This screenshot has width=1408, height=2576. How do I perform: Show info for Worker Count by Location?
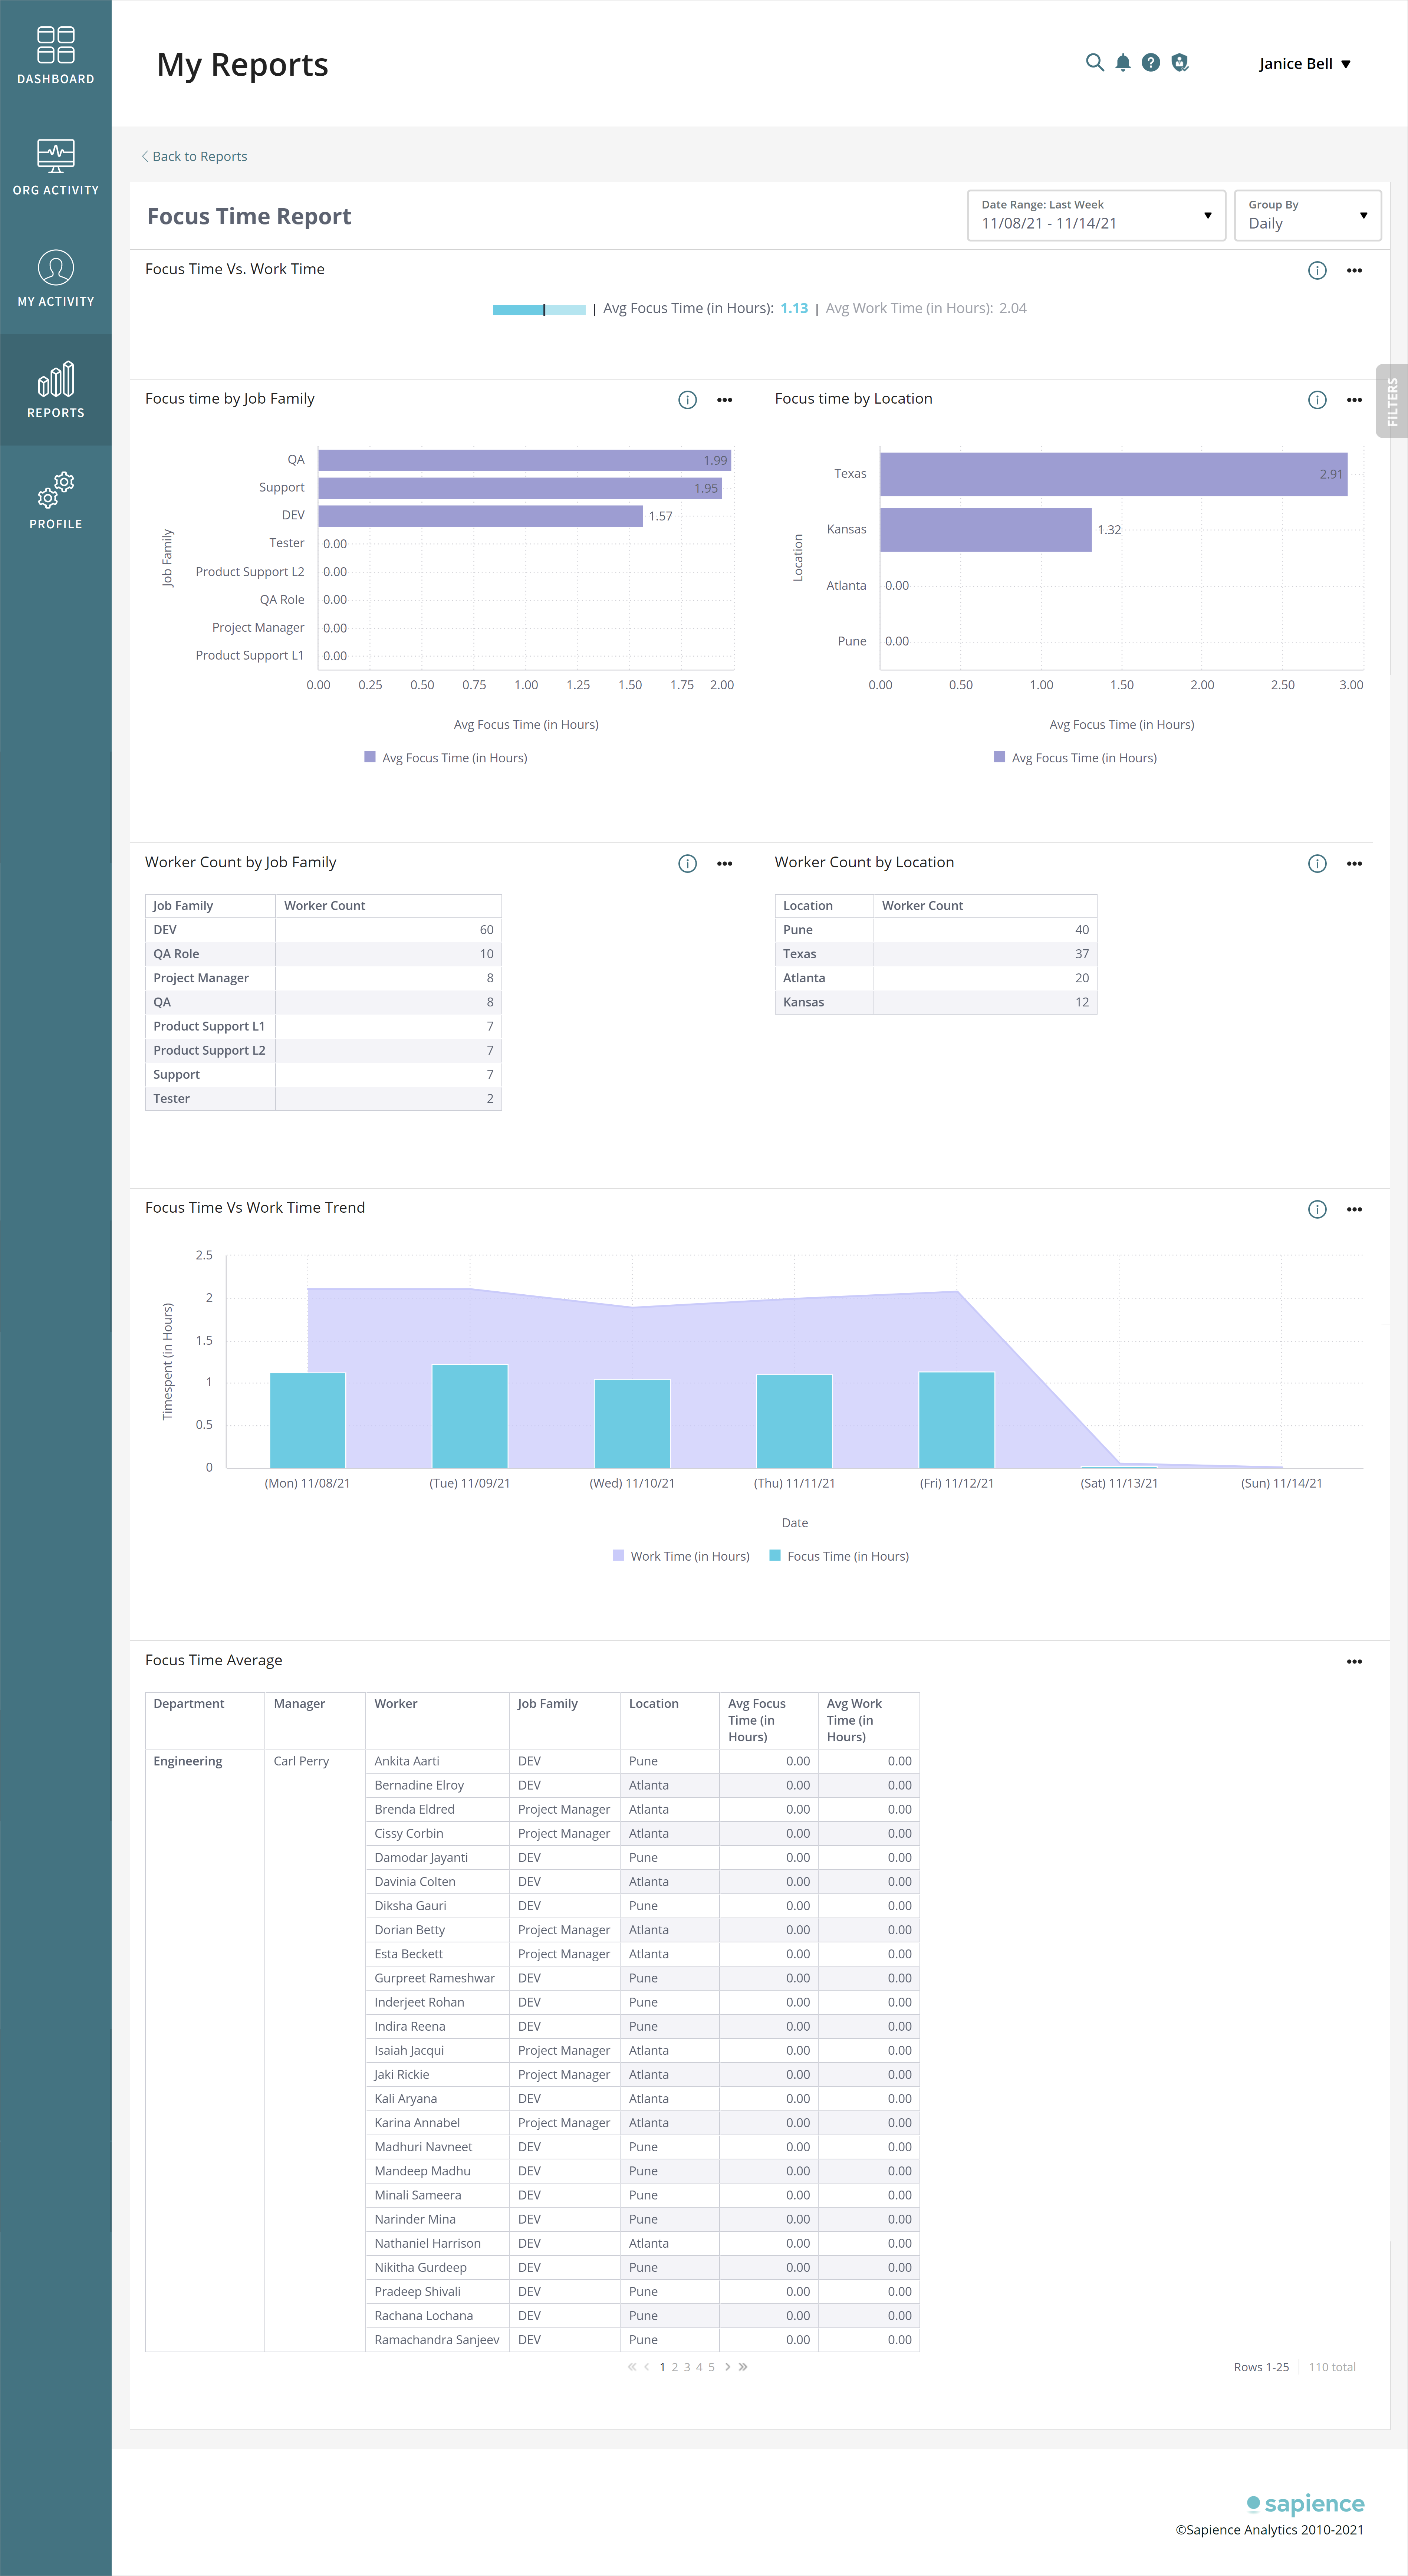pos(1317,863)
